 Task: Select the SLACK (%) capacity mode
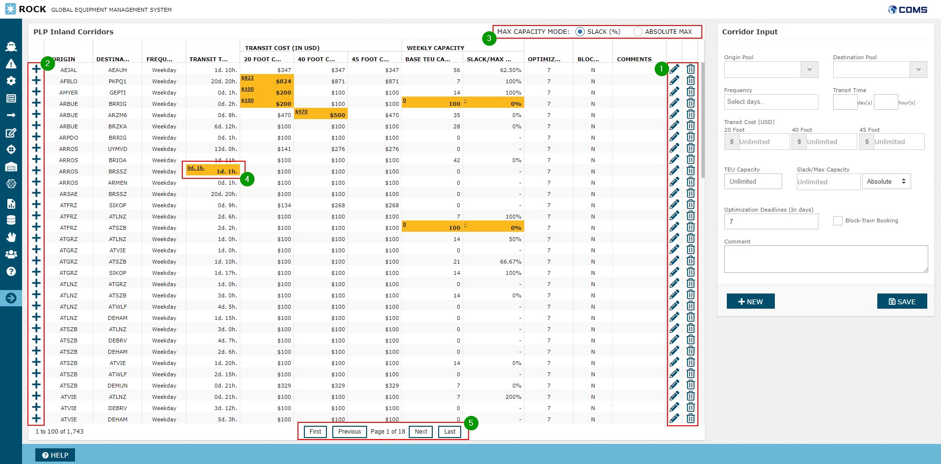pos(580,32)
